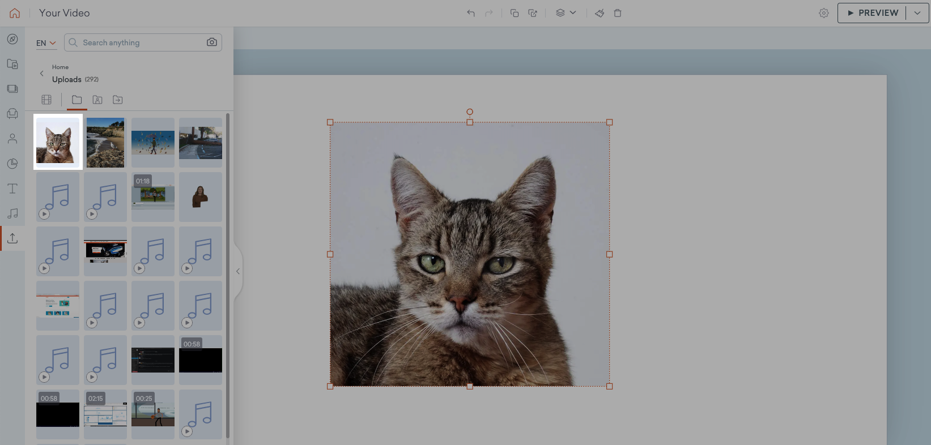
Task: Expand the Preview options arrow
Action: [x=917, y=13]
